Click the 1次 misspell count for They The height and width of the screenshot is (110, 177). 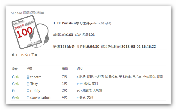pos(64,84)
